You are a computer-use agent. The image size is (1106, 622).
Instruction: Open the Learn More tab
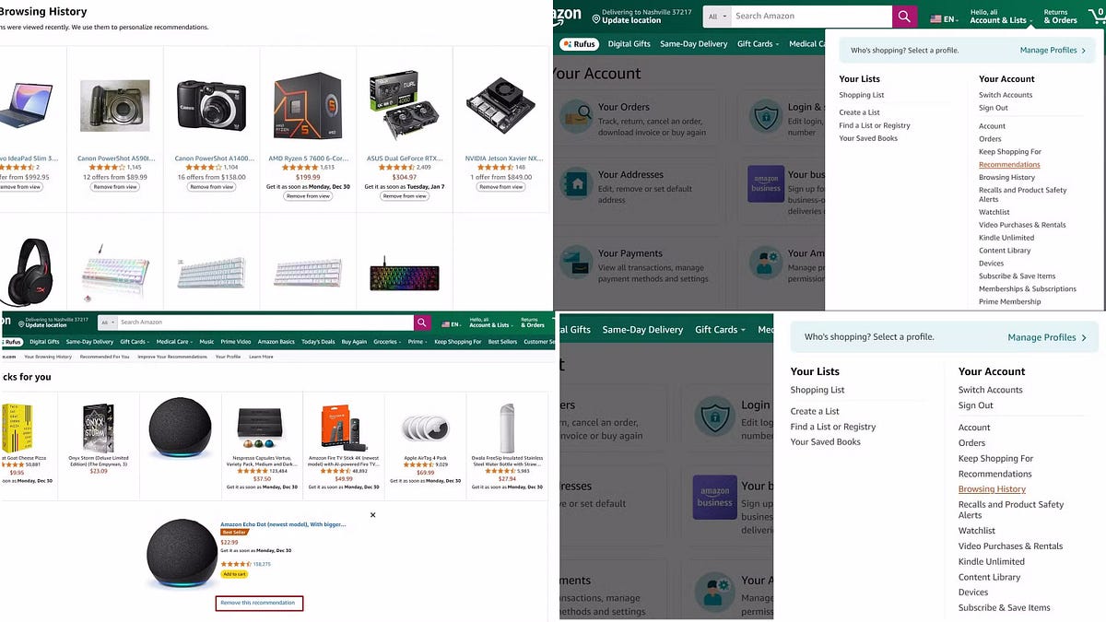261,357
